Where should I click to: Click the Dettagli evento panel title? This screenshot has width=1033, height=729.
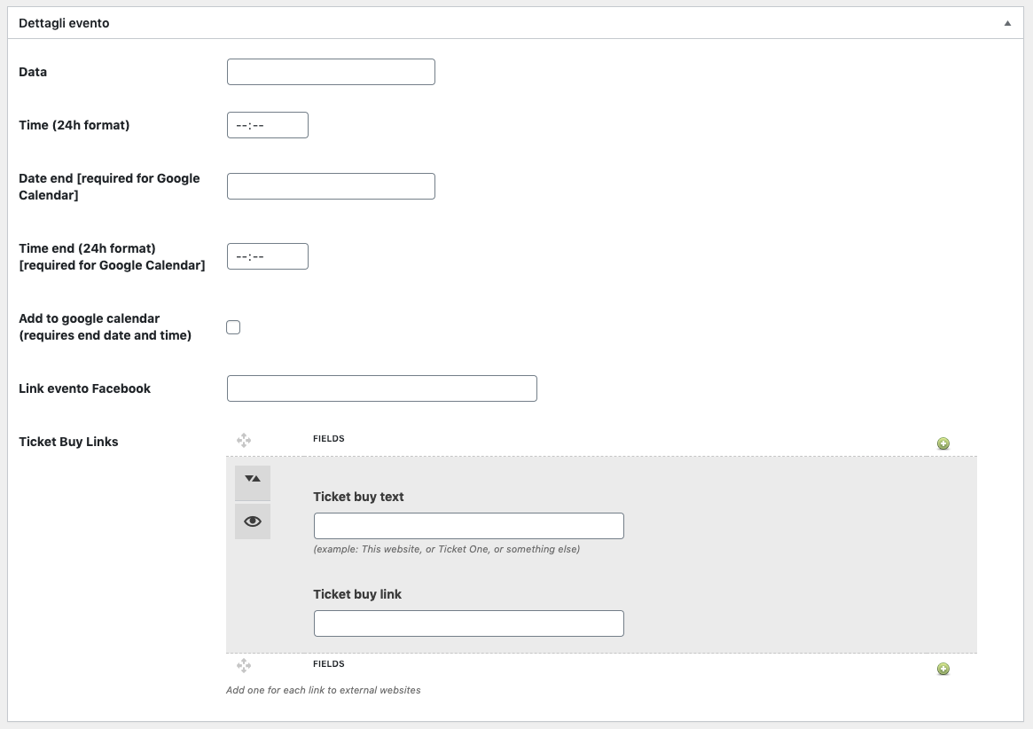pos(64,23)
